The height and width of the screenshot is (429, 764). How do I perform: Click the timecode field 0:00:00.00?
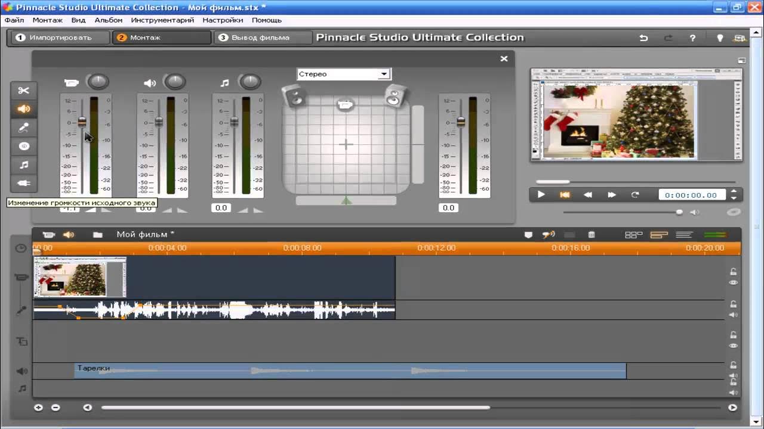(x=692, y=195)
